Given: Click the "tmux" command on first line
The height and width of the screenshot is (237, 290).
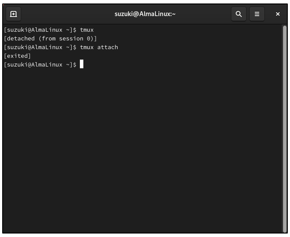Looking at the screenshot, I should click(87, 30).
